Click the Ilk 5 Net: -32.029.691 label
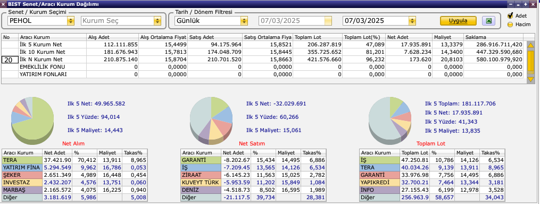Screen dimensions: 540x204 coord(276,104)
